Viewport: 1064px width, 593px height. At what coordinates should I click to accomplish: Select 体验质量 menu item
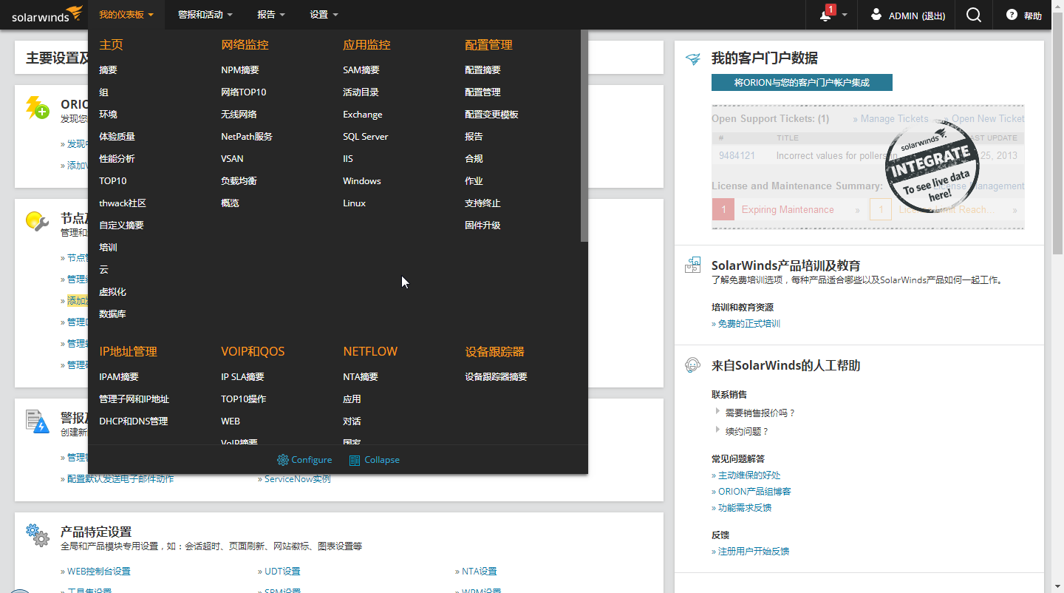coord(117,137)
